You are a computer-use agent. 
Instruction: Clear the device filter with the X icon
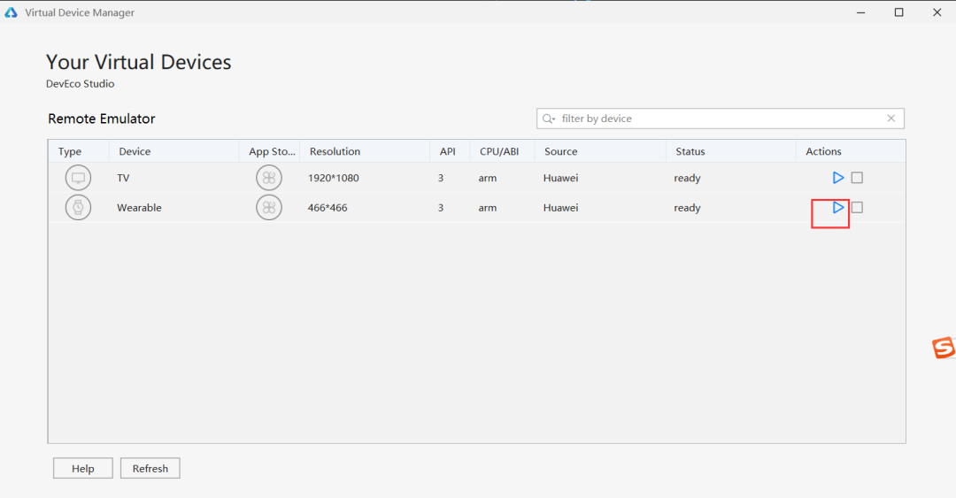[x=891, y=119]
